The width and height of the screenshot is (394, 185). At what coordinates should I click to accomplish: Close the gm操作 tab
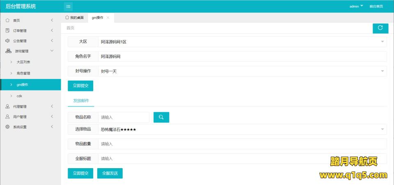[x=108, y=18]
